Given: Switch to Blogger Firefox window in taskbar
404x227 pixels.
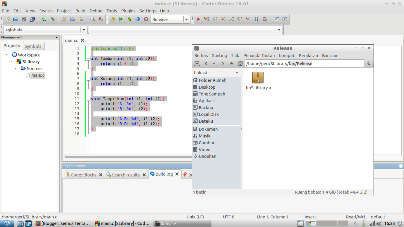Looking at the screenshot, I should tap(63, 223).
